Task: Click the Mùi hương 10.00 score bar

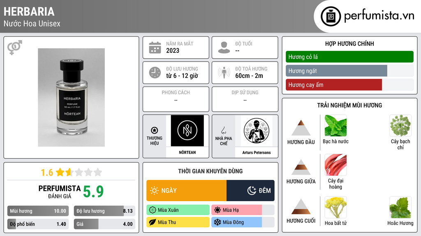Action: pyautogui.click(x=38, y=211)
